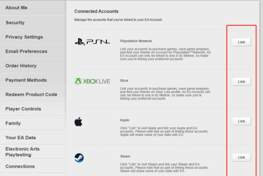The width and height of the screenshot is (263, 176).
Task: Link the Apple account
Action: (241, 121)
